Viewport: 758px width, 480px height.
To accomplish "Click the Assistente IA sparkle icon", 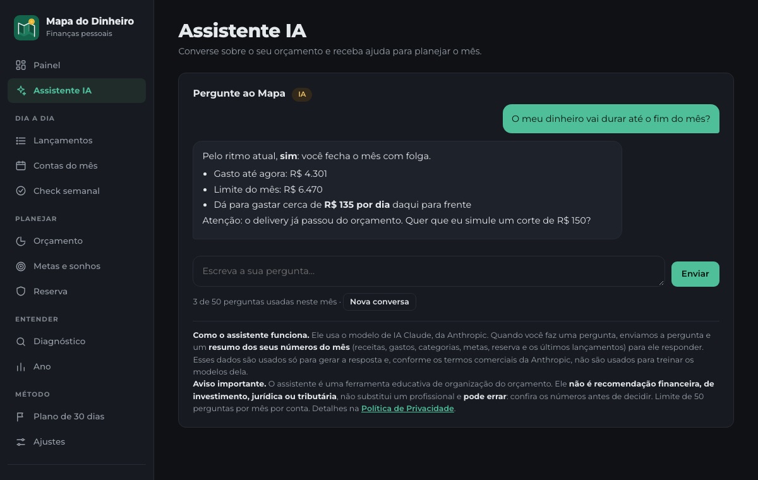I will [x=21, y=90].
